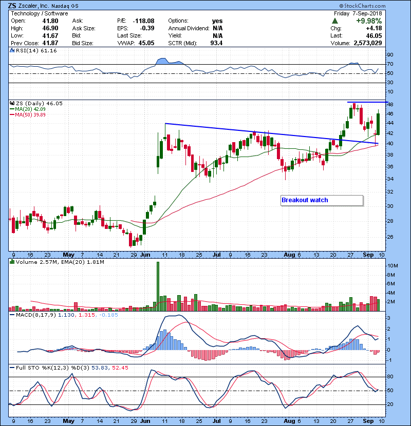Image resolution: width=411 pixels, height=426 pixels.
Task: Click the Yield label
Action: coord(175,35)
